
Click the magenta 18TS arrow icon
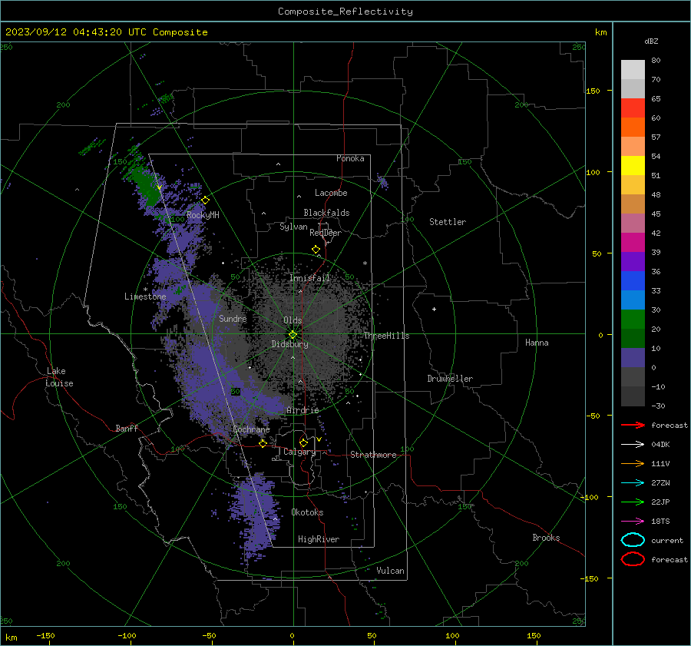pyautogui.click(x=633, y=522)
